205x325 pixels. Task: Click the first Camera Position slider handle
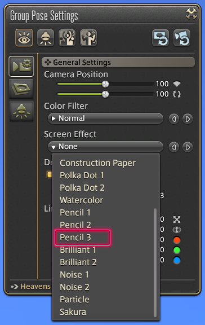[x=105, y=84]
